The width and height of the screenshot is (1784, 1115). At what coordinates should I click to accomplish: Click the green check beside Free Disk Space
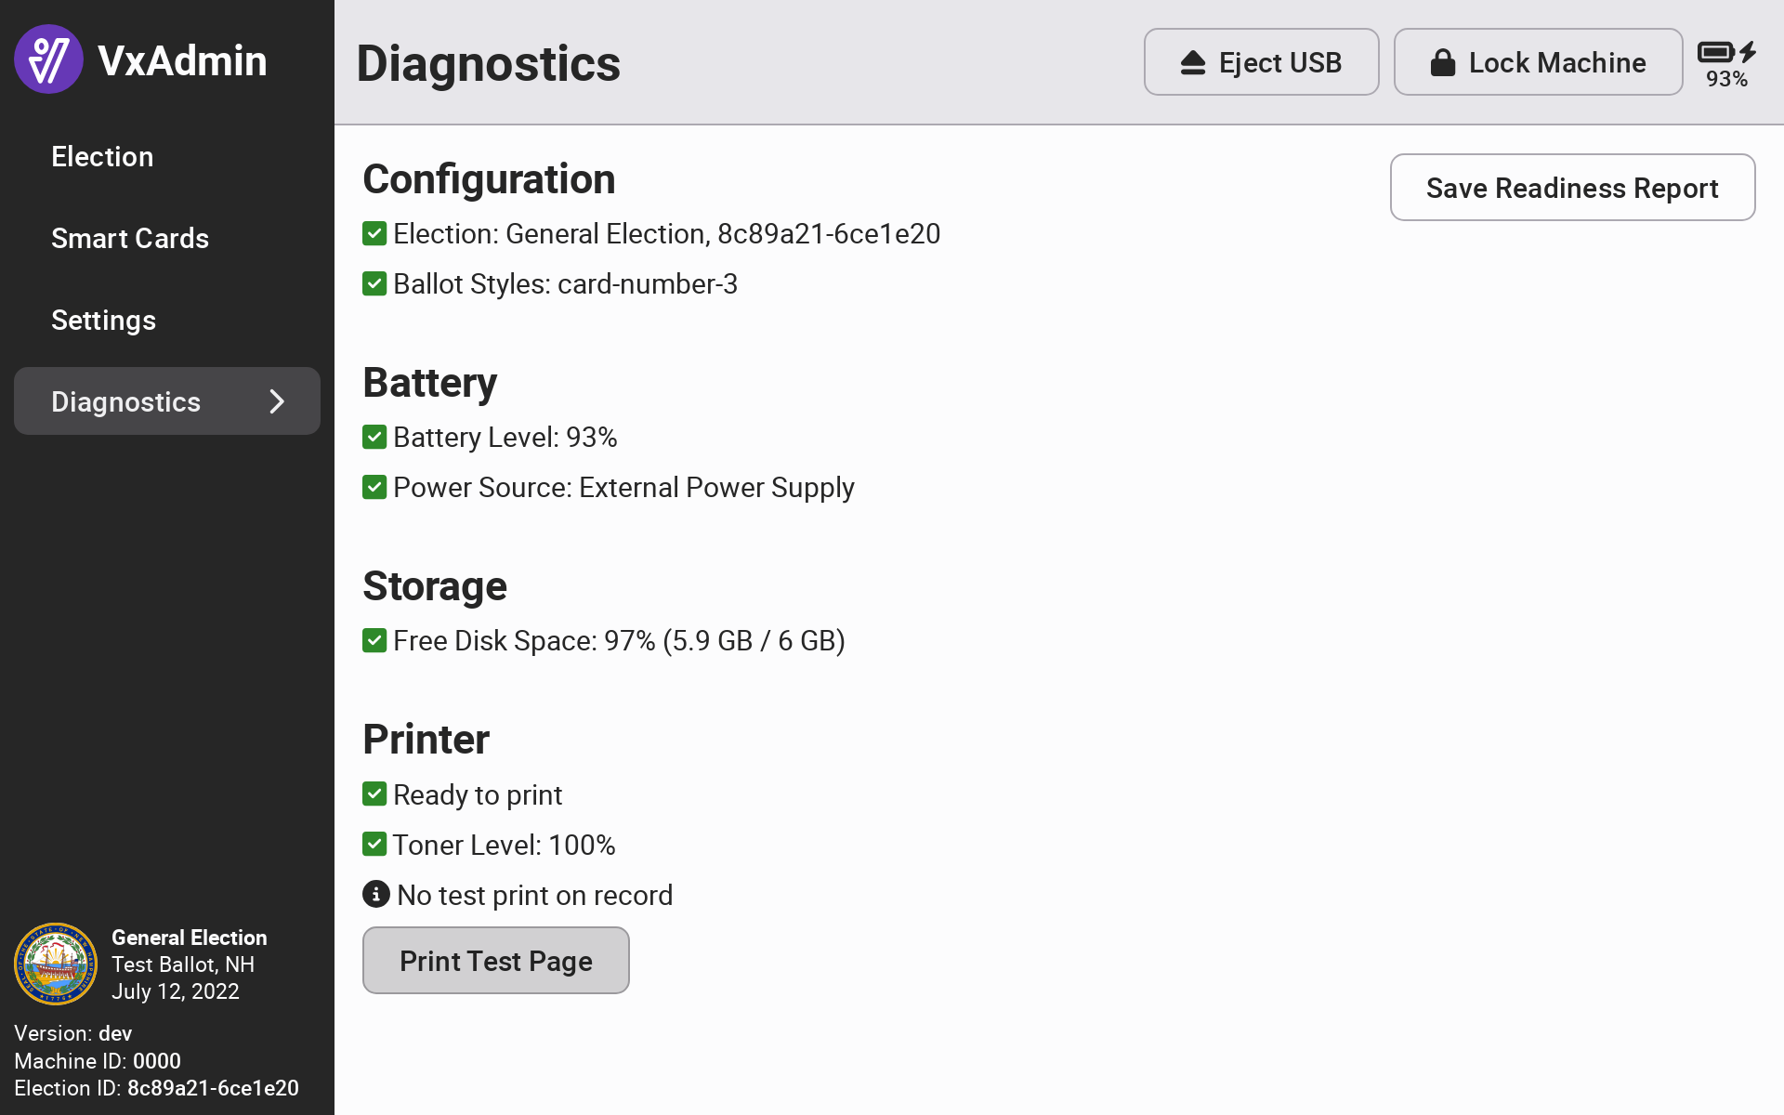point(374,640)
